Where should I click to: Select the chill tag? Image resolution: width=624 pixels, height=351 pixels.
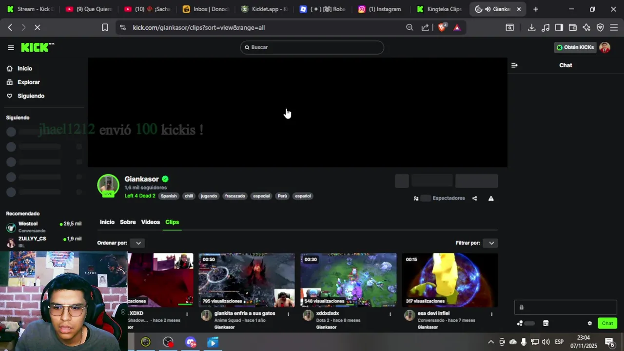[x=189, y=196]
